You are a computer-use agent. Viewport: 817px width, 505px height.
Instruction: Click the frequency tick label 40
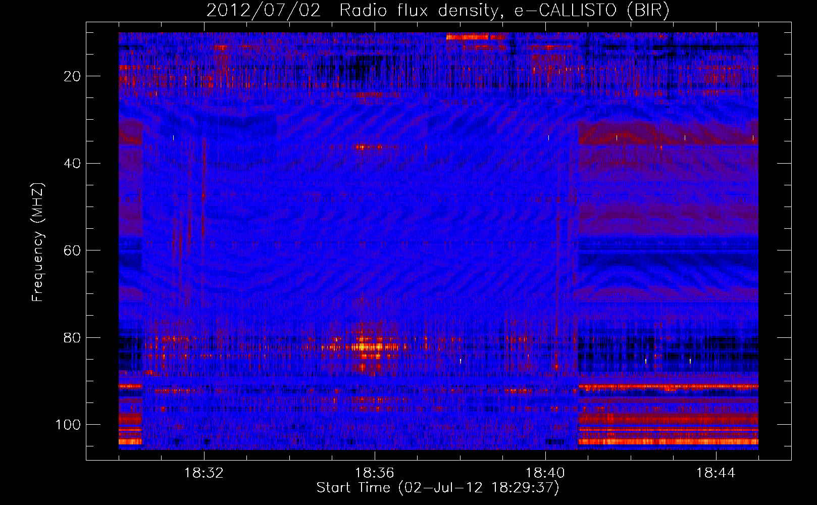tap(73, 164)
